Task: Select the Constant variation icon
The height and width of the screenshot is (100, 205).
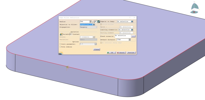Action: (71, 34)
